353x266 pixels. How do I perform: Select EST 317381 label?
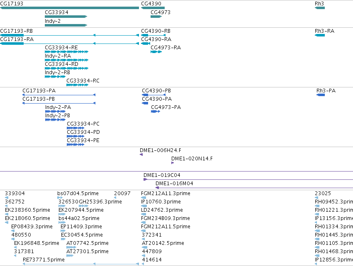click(24, 251)
